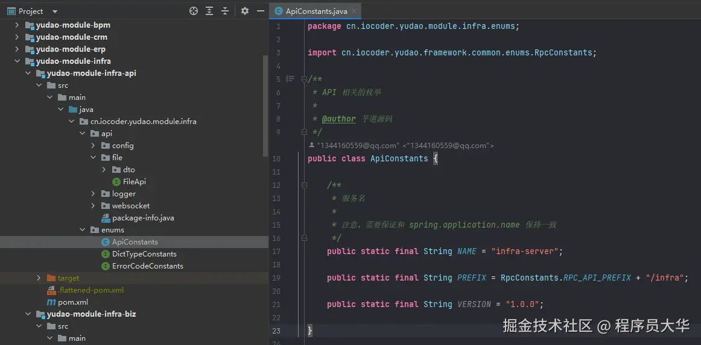
Task: Click the Collapse All icon in Project toolbar
Action: click(225, 11)
